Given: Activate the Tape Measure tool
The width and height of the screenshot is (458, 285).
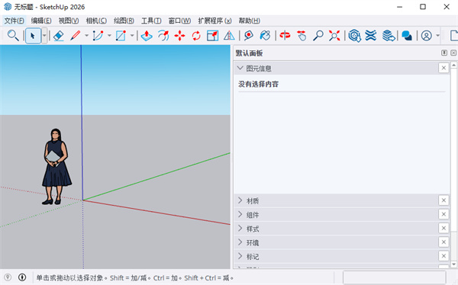Looking at the screenshot, I should coord(249,36).
